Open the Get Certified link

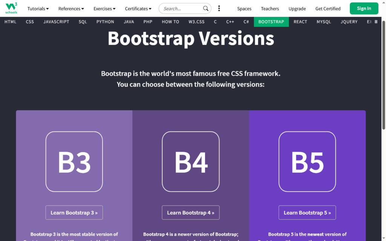tap(328, 8)
